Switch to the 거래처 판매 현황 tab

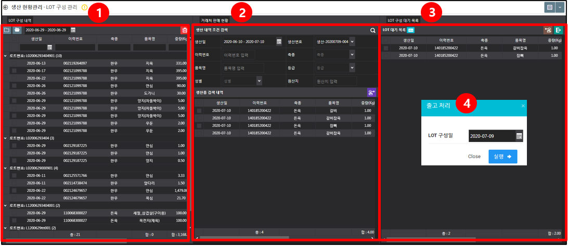(x=215, y=21)
